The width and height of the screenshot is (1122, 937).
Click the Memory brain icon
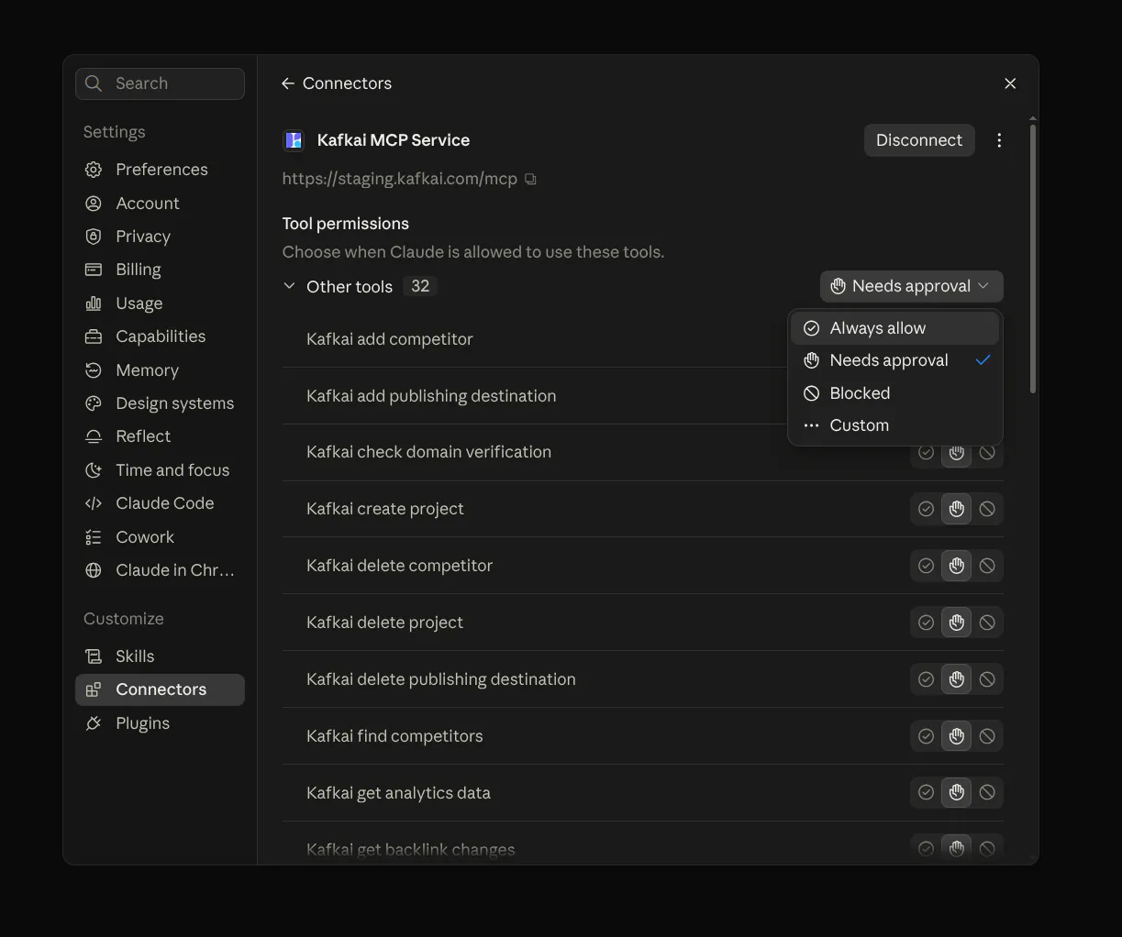point(94,370)
